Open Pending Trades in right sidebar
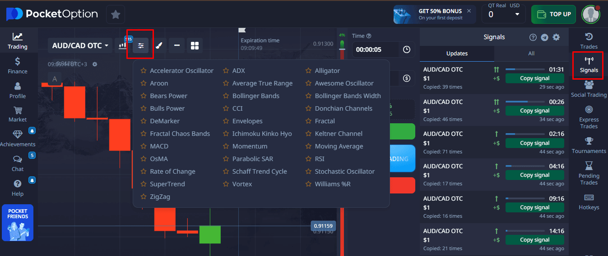The width and height of the screenshot is (608, 256). [589, 173]
